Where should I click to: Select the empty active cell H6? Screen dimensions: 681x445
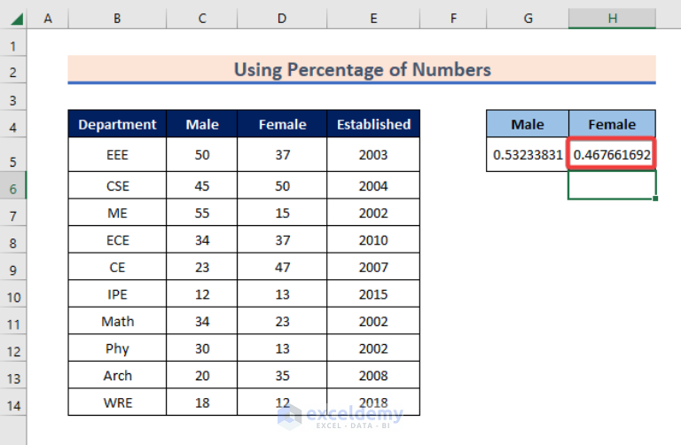[612, 185]
